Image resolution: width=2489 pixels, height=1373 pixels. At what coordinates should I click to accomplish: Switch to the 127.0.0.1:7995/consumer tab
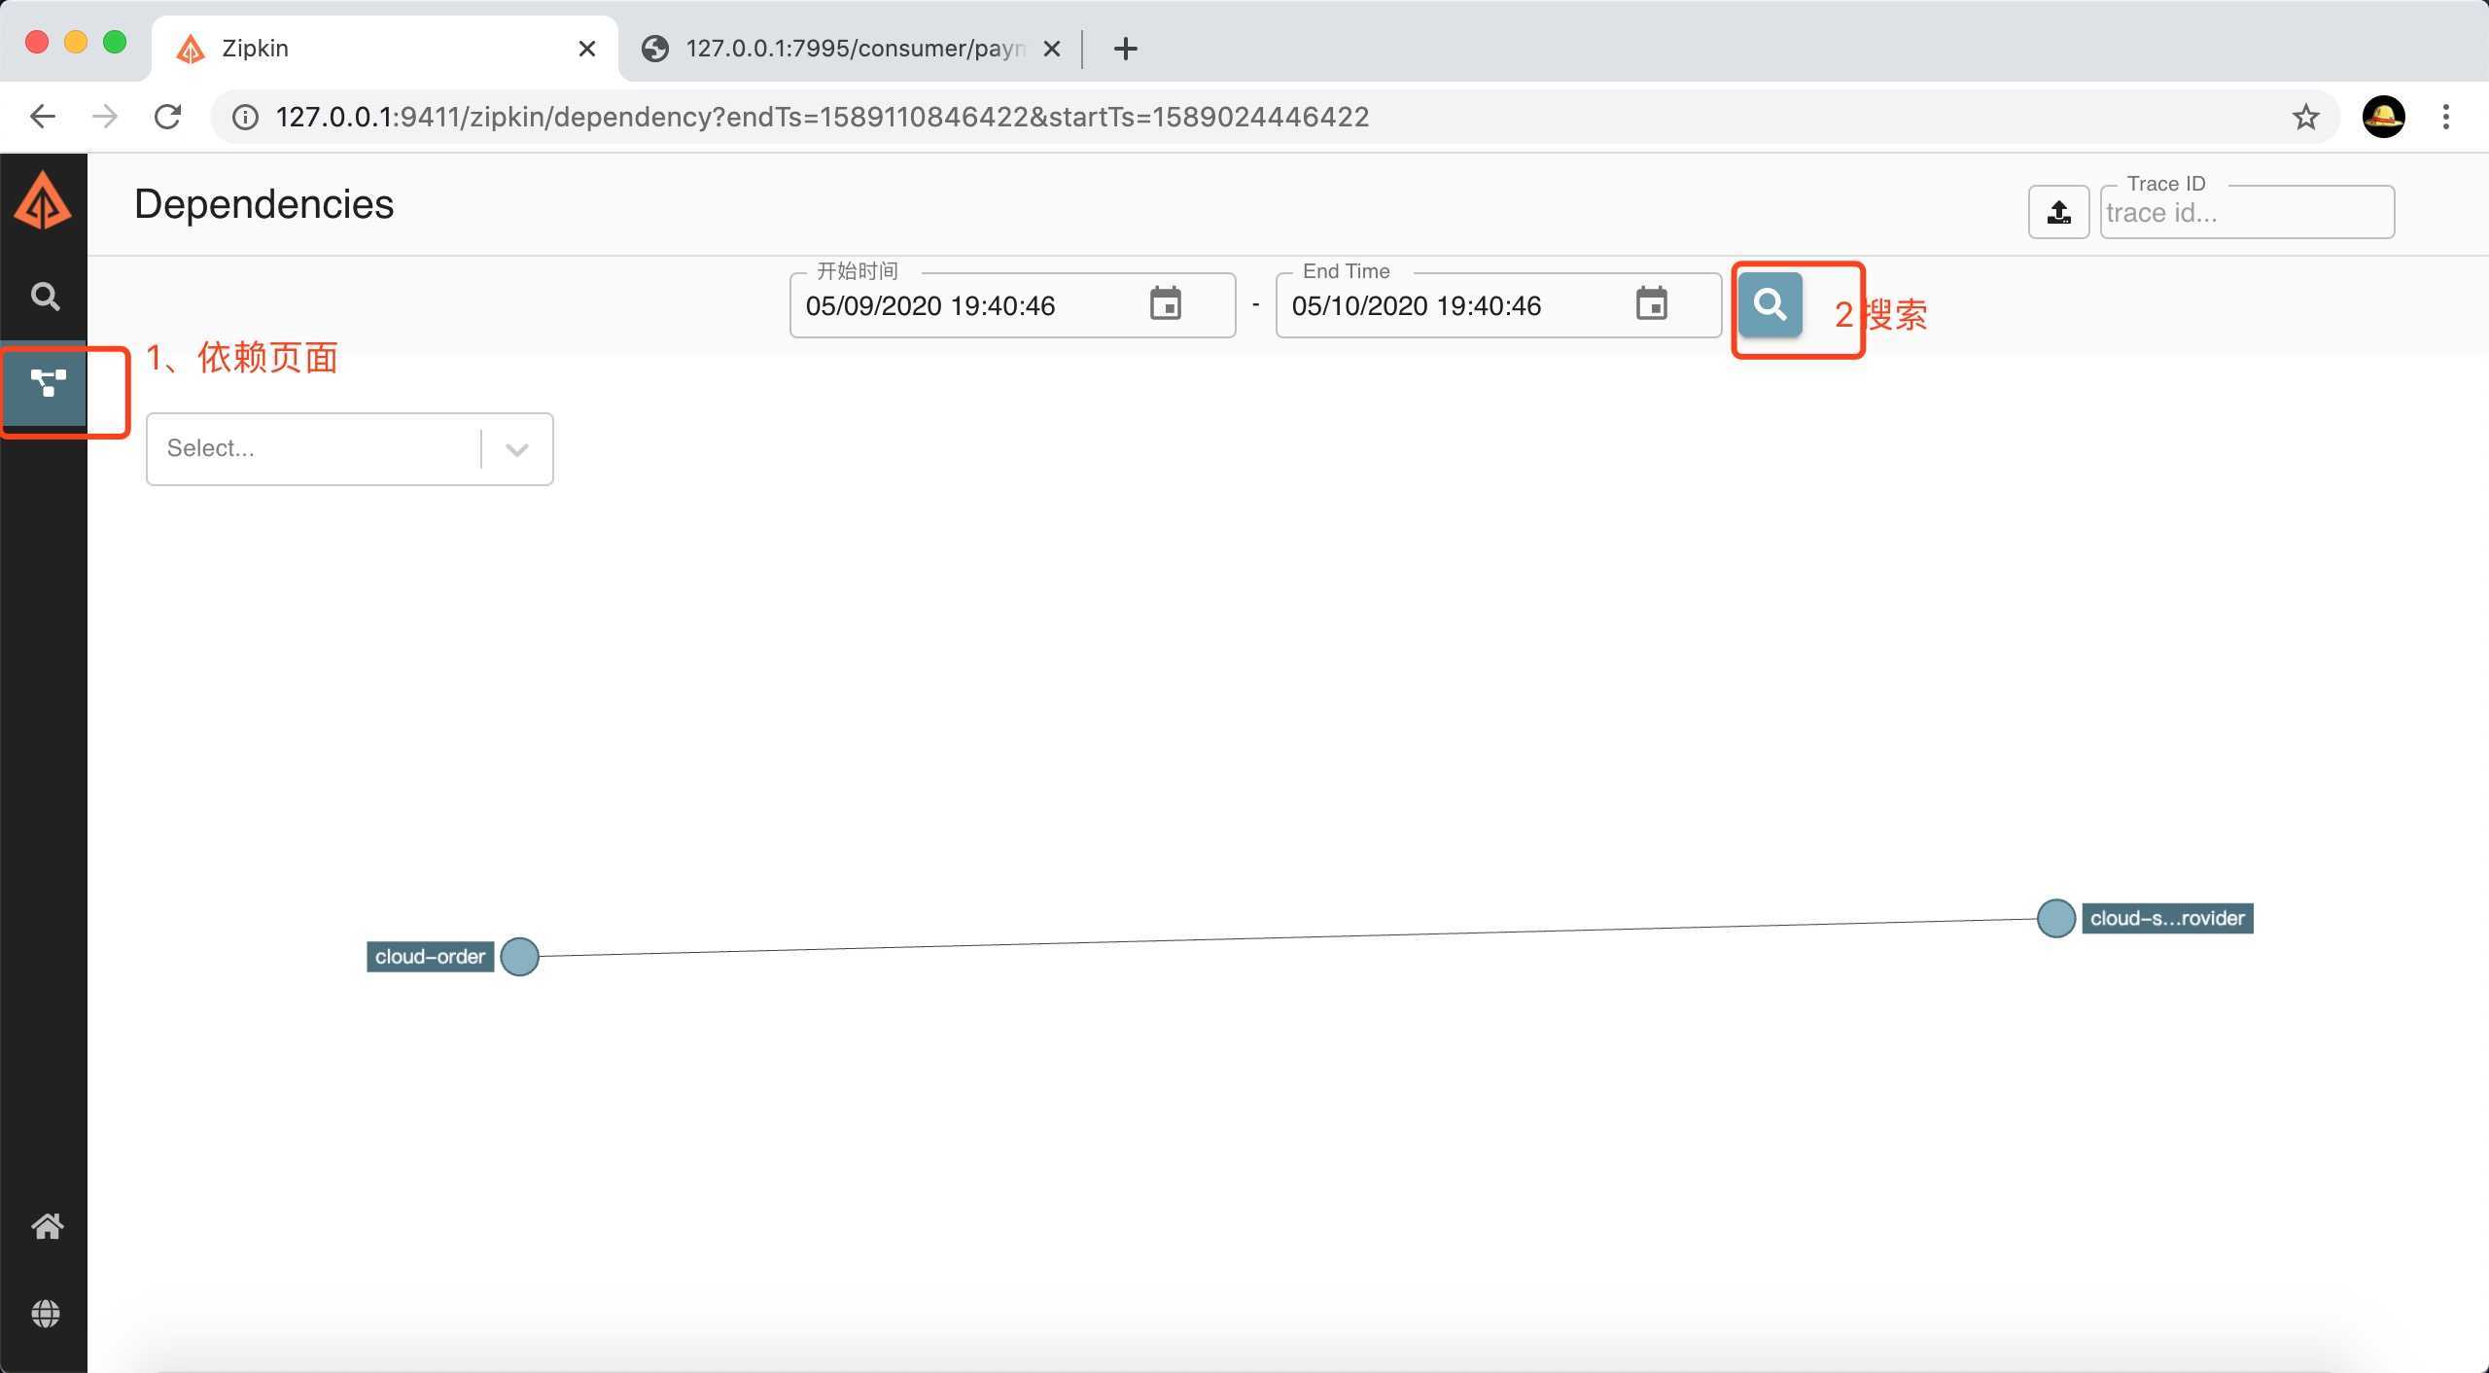852,49
